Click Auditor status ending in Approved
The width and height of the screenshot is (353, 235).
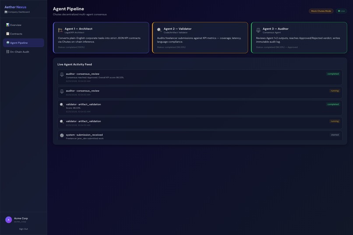[x=277, y=47]
